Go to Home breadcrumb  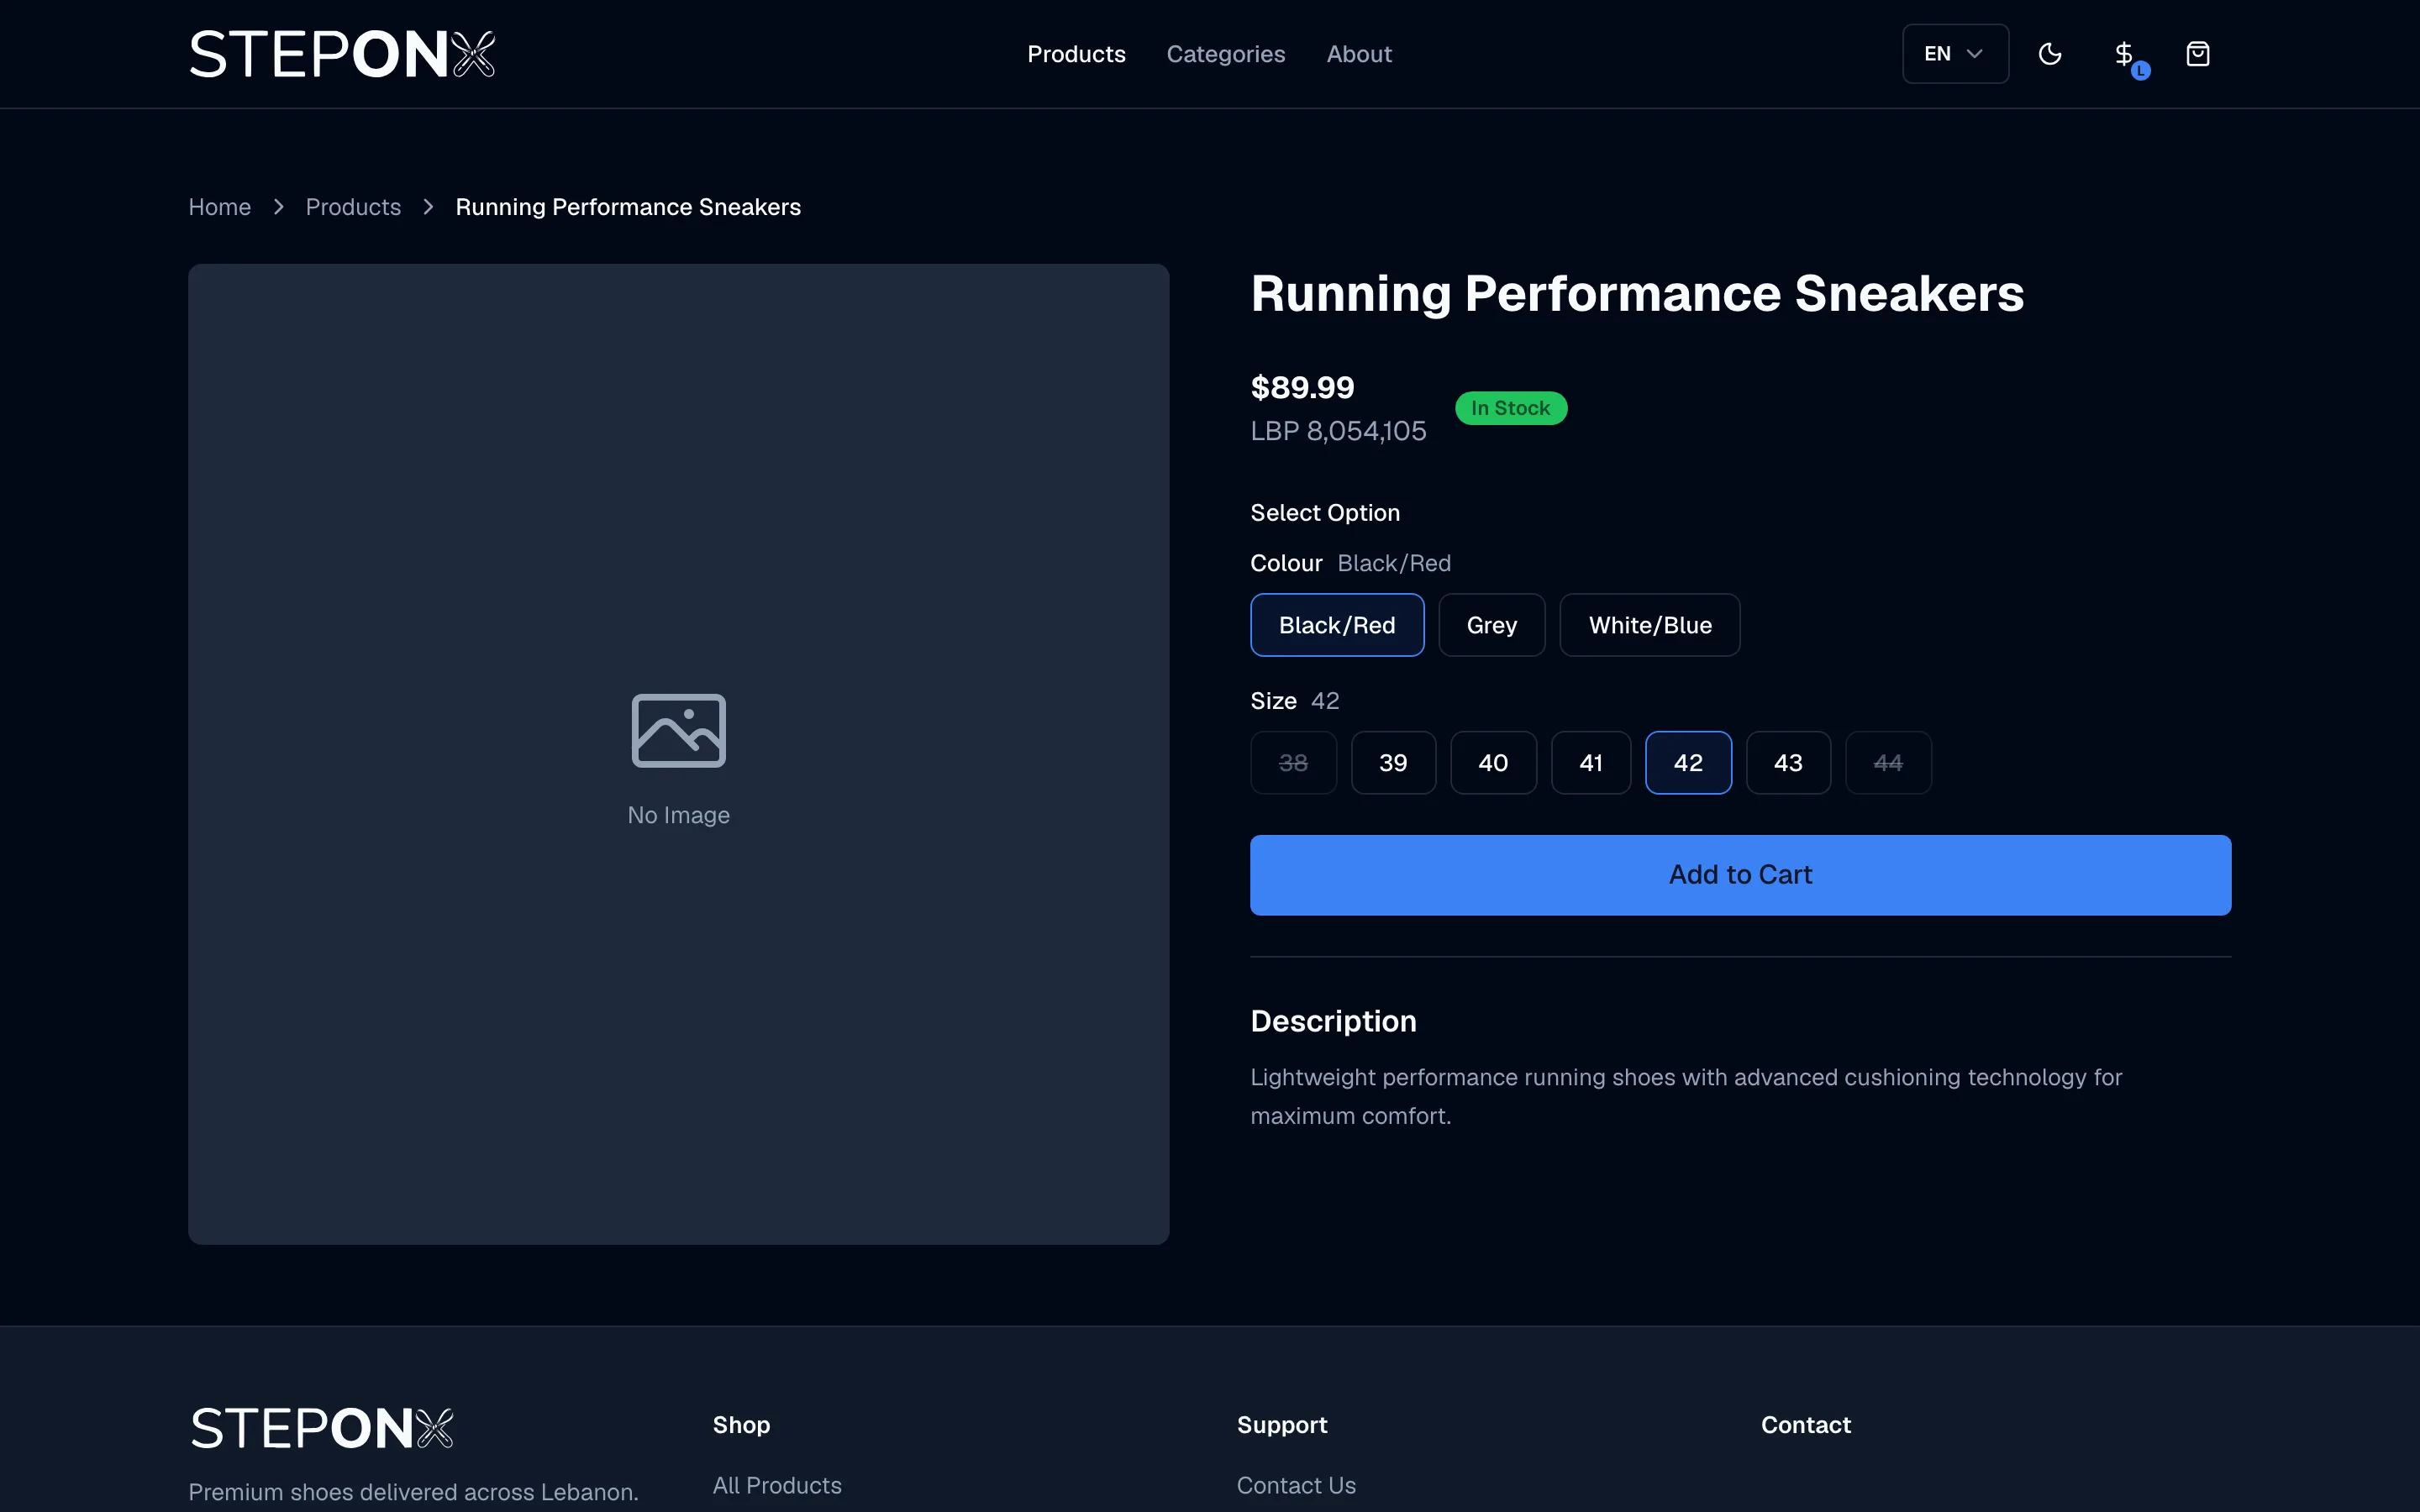(x=219, y=207)
